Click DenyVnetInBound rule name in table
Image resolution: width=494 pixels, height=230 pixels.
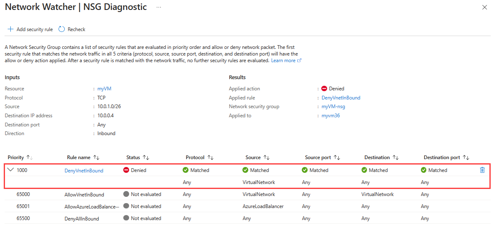pos(84,170)
